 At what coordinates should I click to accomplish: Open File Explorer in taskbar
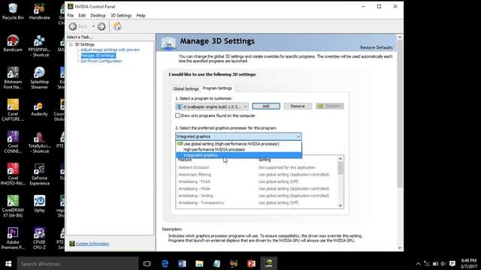199,263
